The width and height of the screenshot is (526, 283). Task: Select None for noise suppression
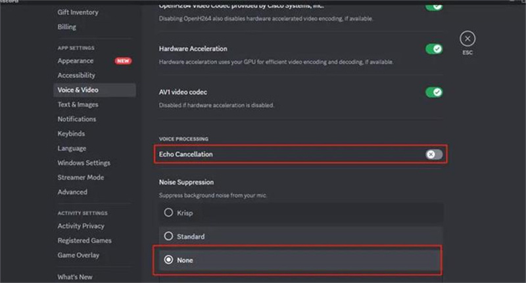tap(169, 260)
